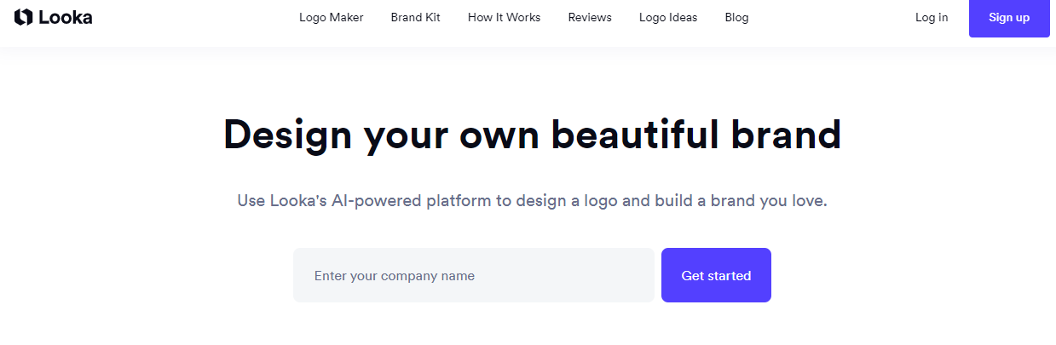The image size is (1056, 345).
Task: Click the Looka wordmark text
Action: (x=66, y=17)
